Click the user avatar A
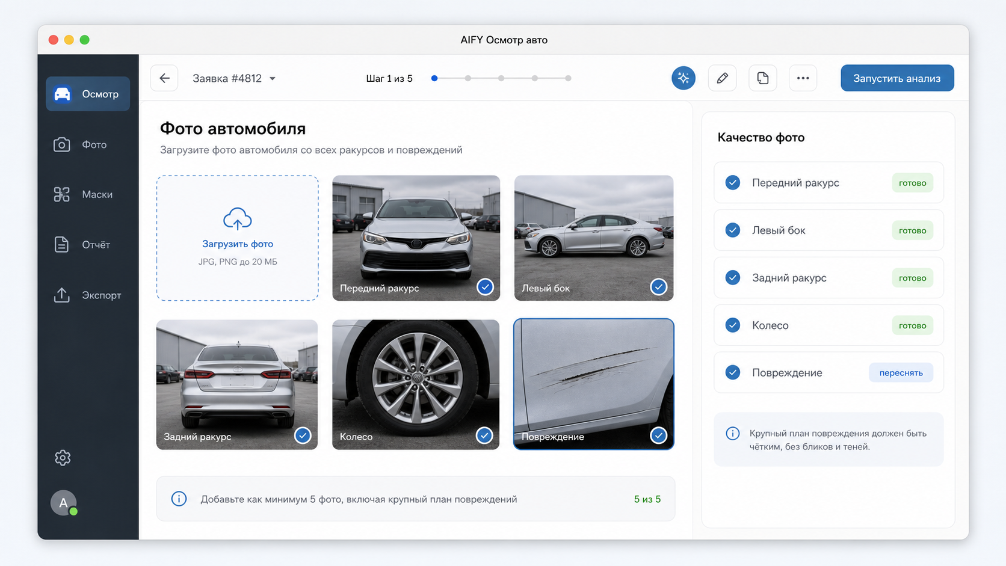Image resolution: width=1006 pixels, height=566 pixels. click(63, 503)
